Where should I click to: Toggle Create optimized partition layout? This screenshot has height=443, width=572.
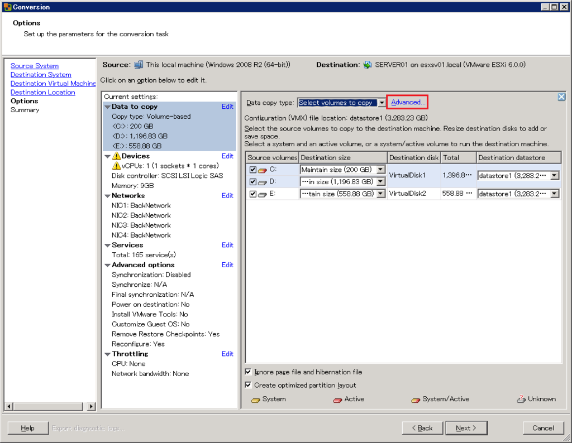248,385
